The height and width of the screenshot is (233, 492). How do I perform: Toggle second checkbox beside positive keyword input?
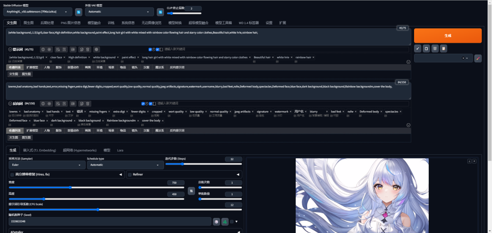pos(158,50)
